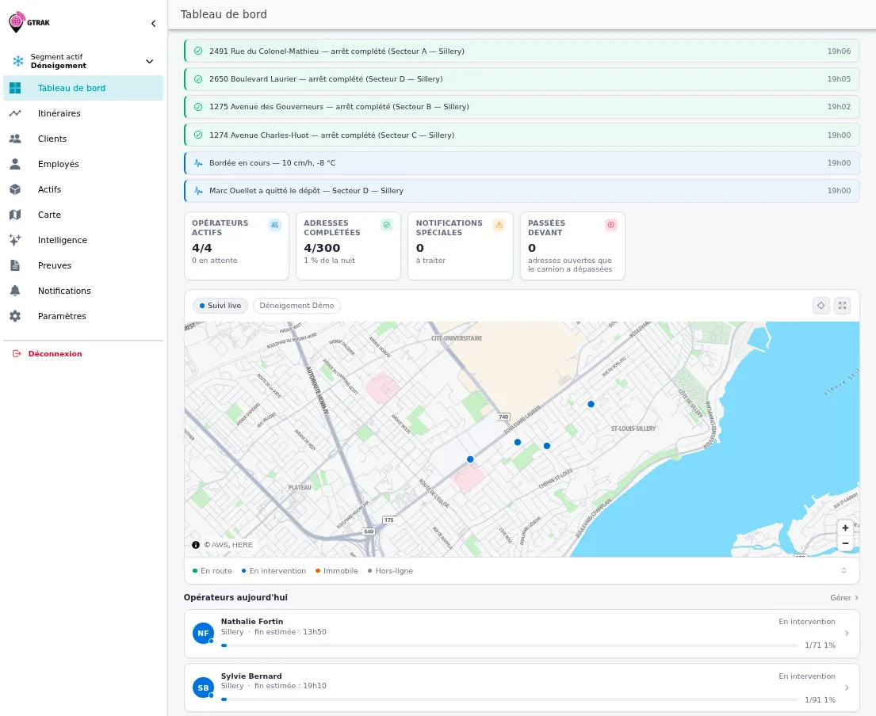Zoom out the map with minus button
This screenshot has height=716, width=876.
click(845, 543)
